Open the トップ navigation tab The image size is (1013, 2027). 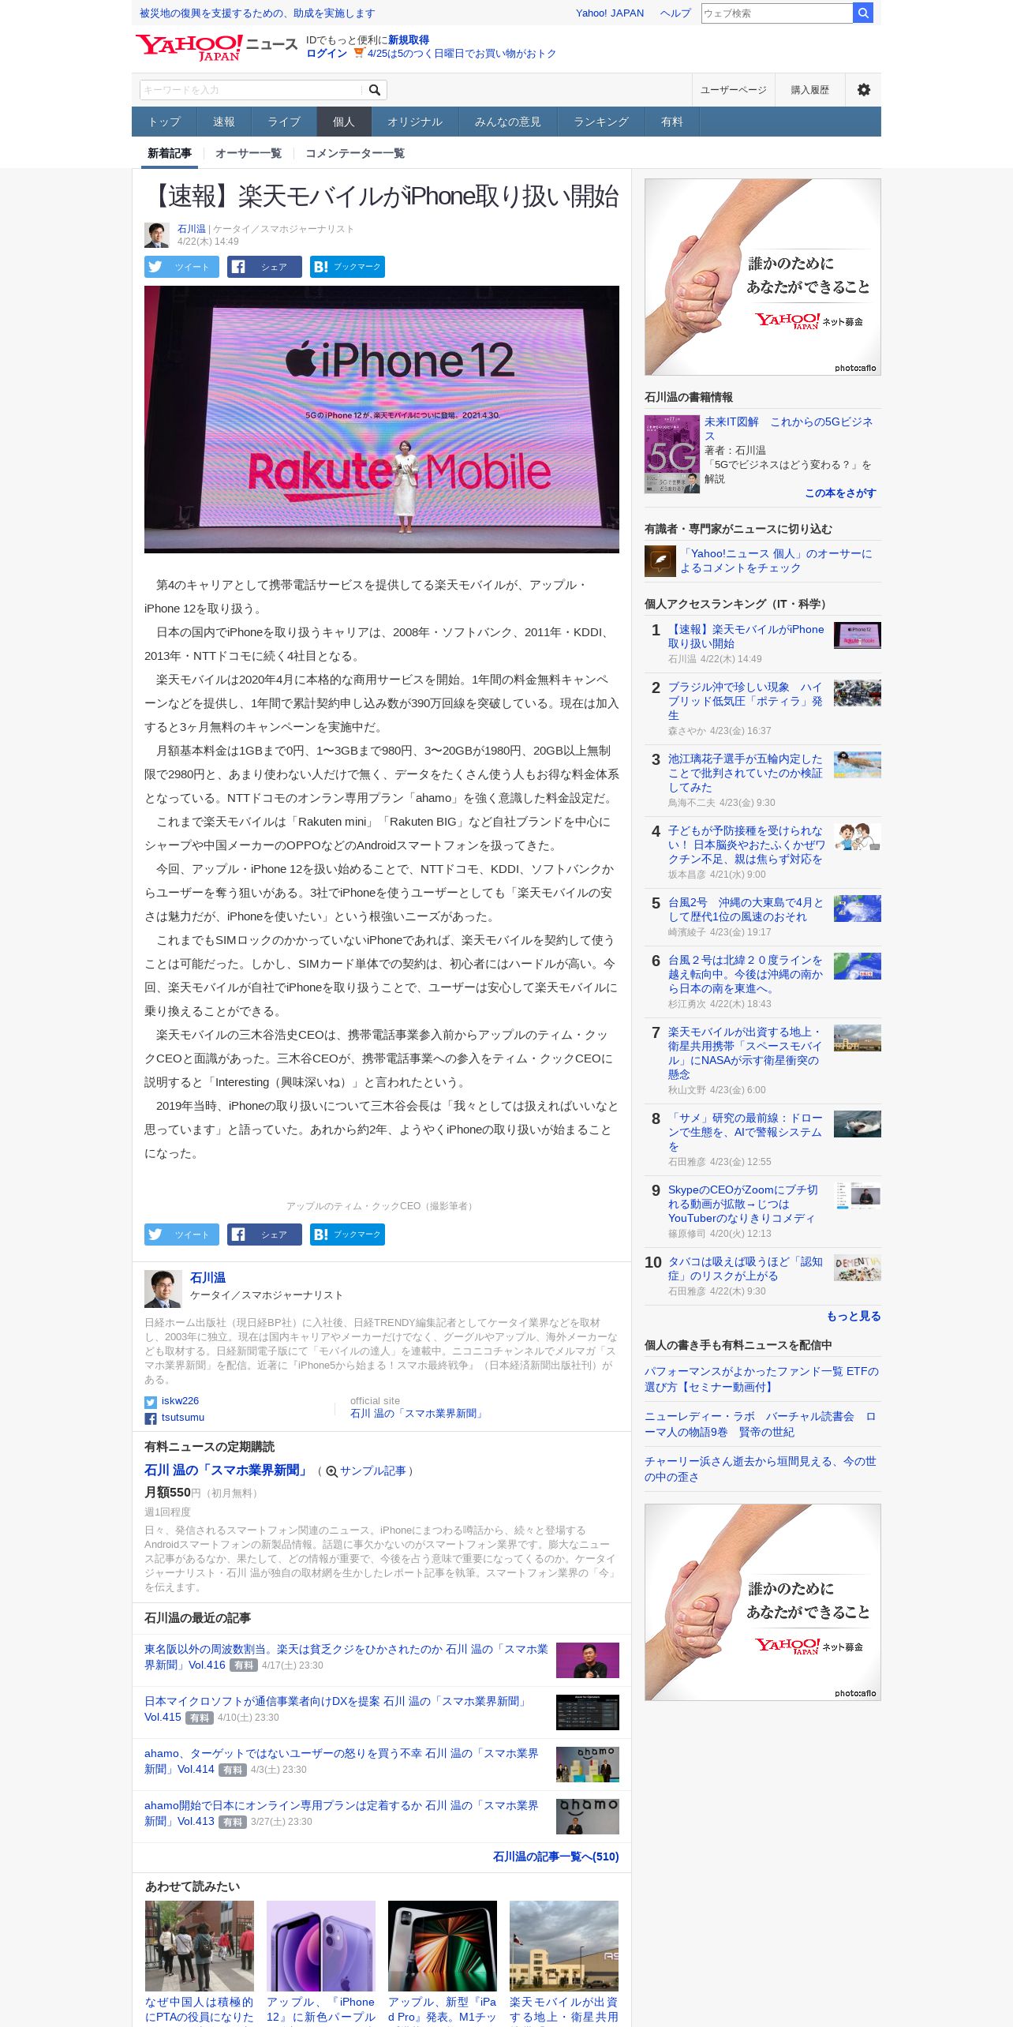point(164,122)
